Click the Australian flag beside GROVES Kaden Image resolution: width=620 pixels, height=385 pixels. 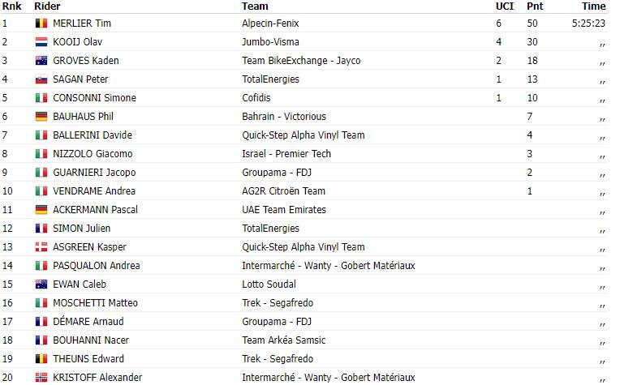(x=41, y=61)
